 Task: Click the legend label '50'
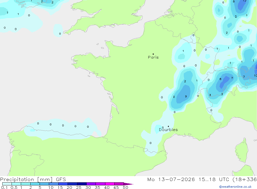125,187
